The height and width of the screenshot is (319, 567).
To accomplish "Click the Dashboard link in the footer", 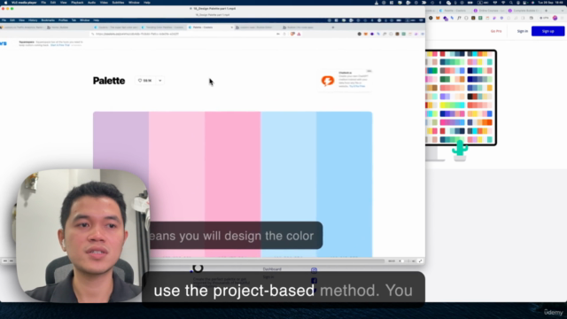I will (272, 269).
